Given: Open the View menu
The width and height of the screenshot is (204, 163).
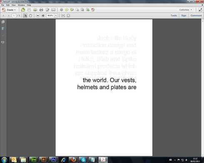Looking at the screenshot, I should click(x=13, y=5).
